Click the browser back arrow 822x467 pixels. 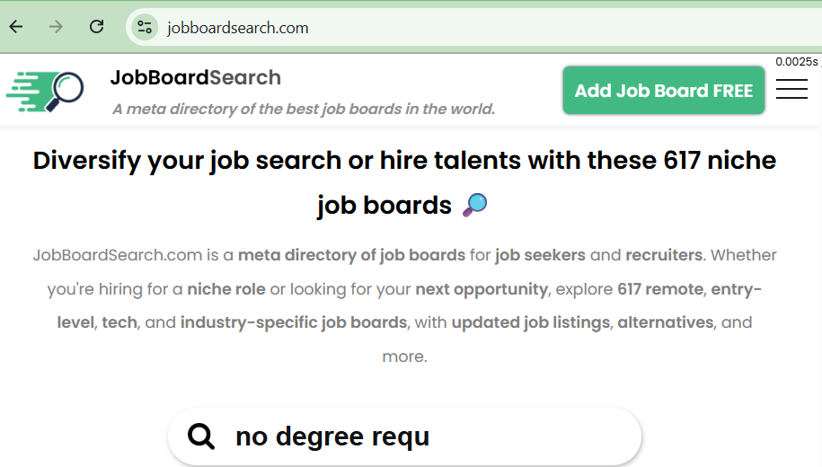point(16,27)
